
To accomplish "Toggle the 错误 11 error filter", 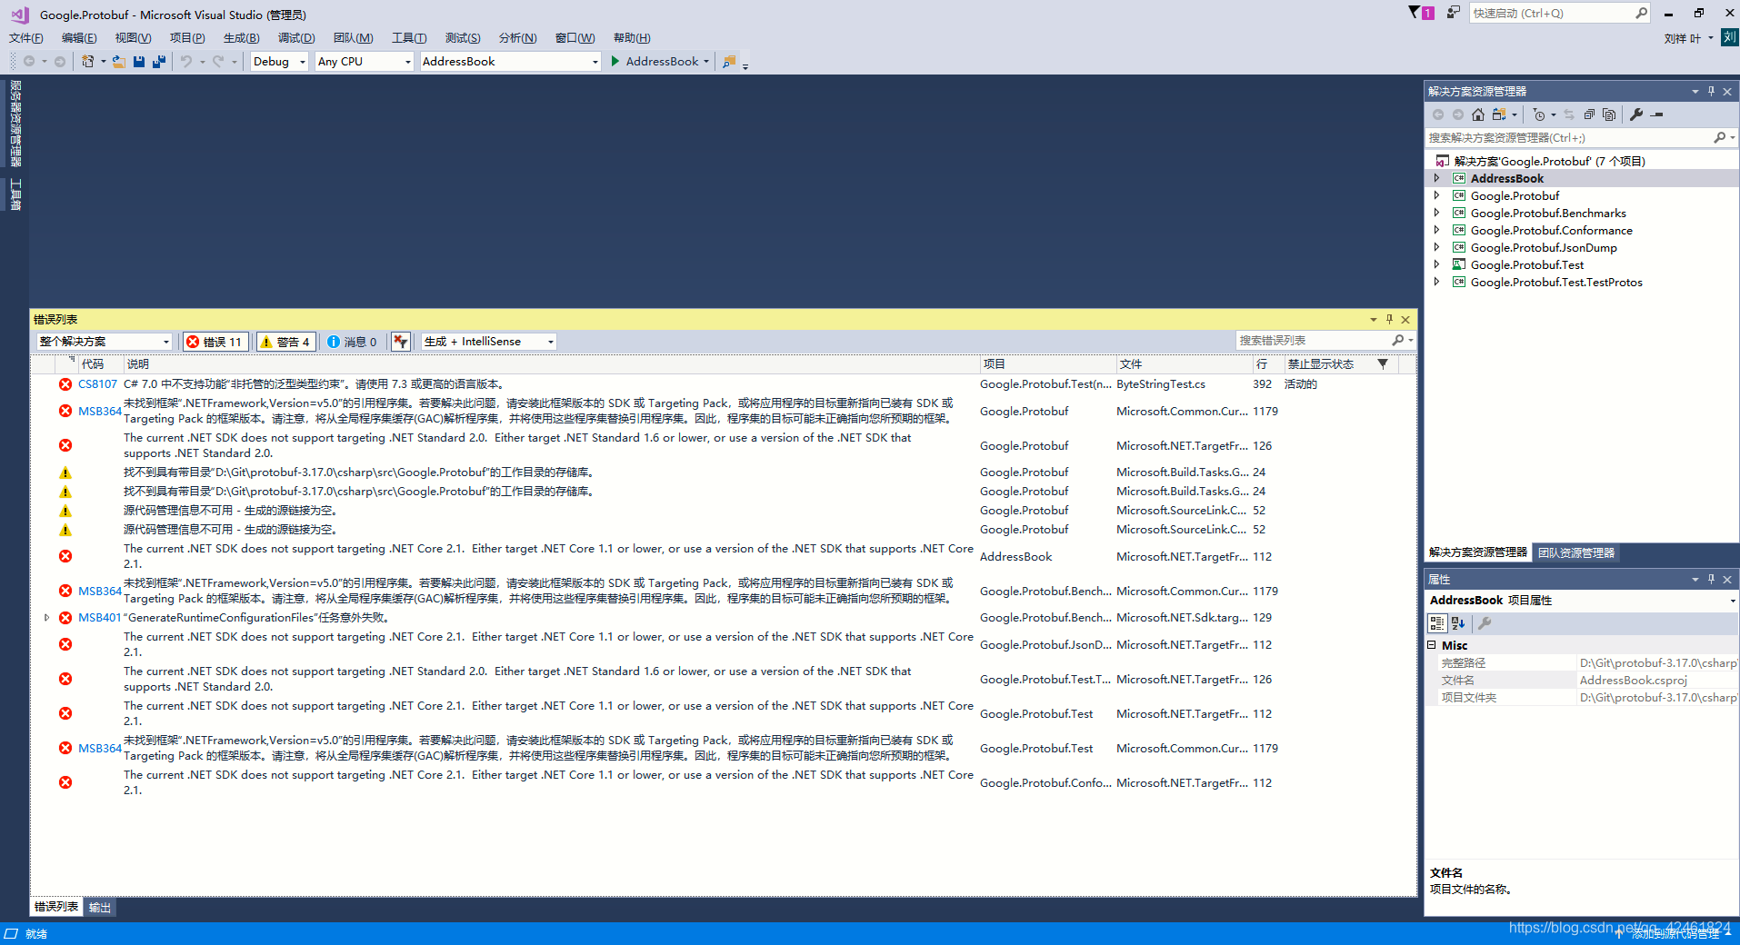I will click(x=215, y=341).
